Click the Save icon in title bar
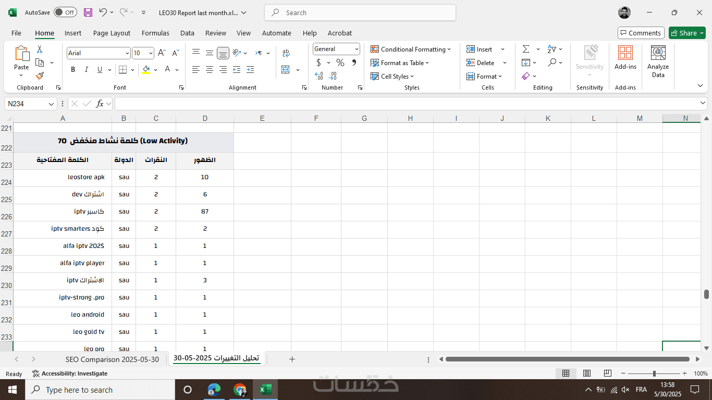Viewport: 712px width, 400px height. pos(88,12)
